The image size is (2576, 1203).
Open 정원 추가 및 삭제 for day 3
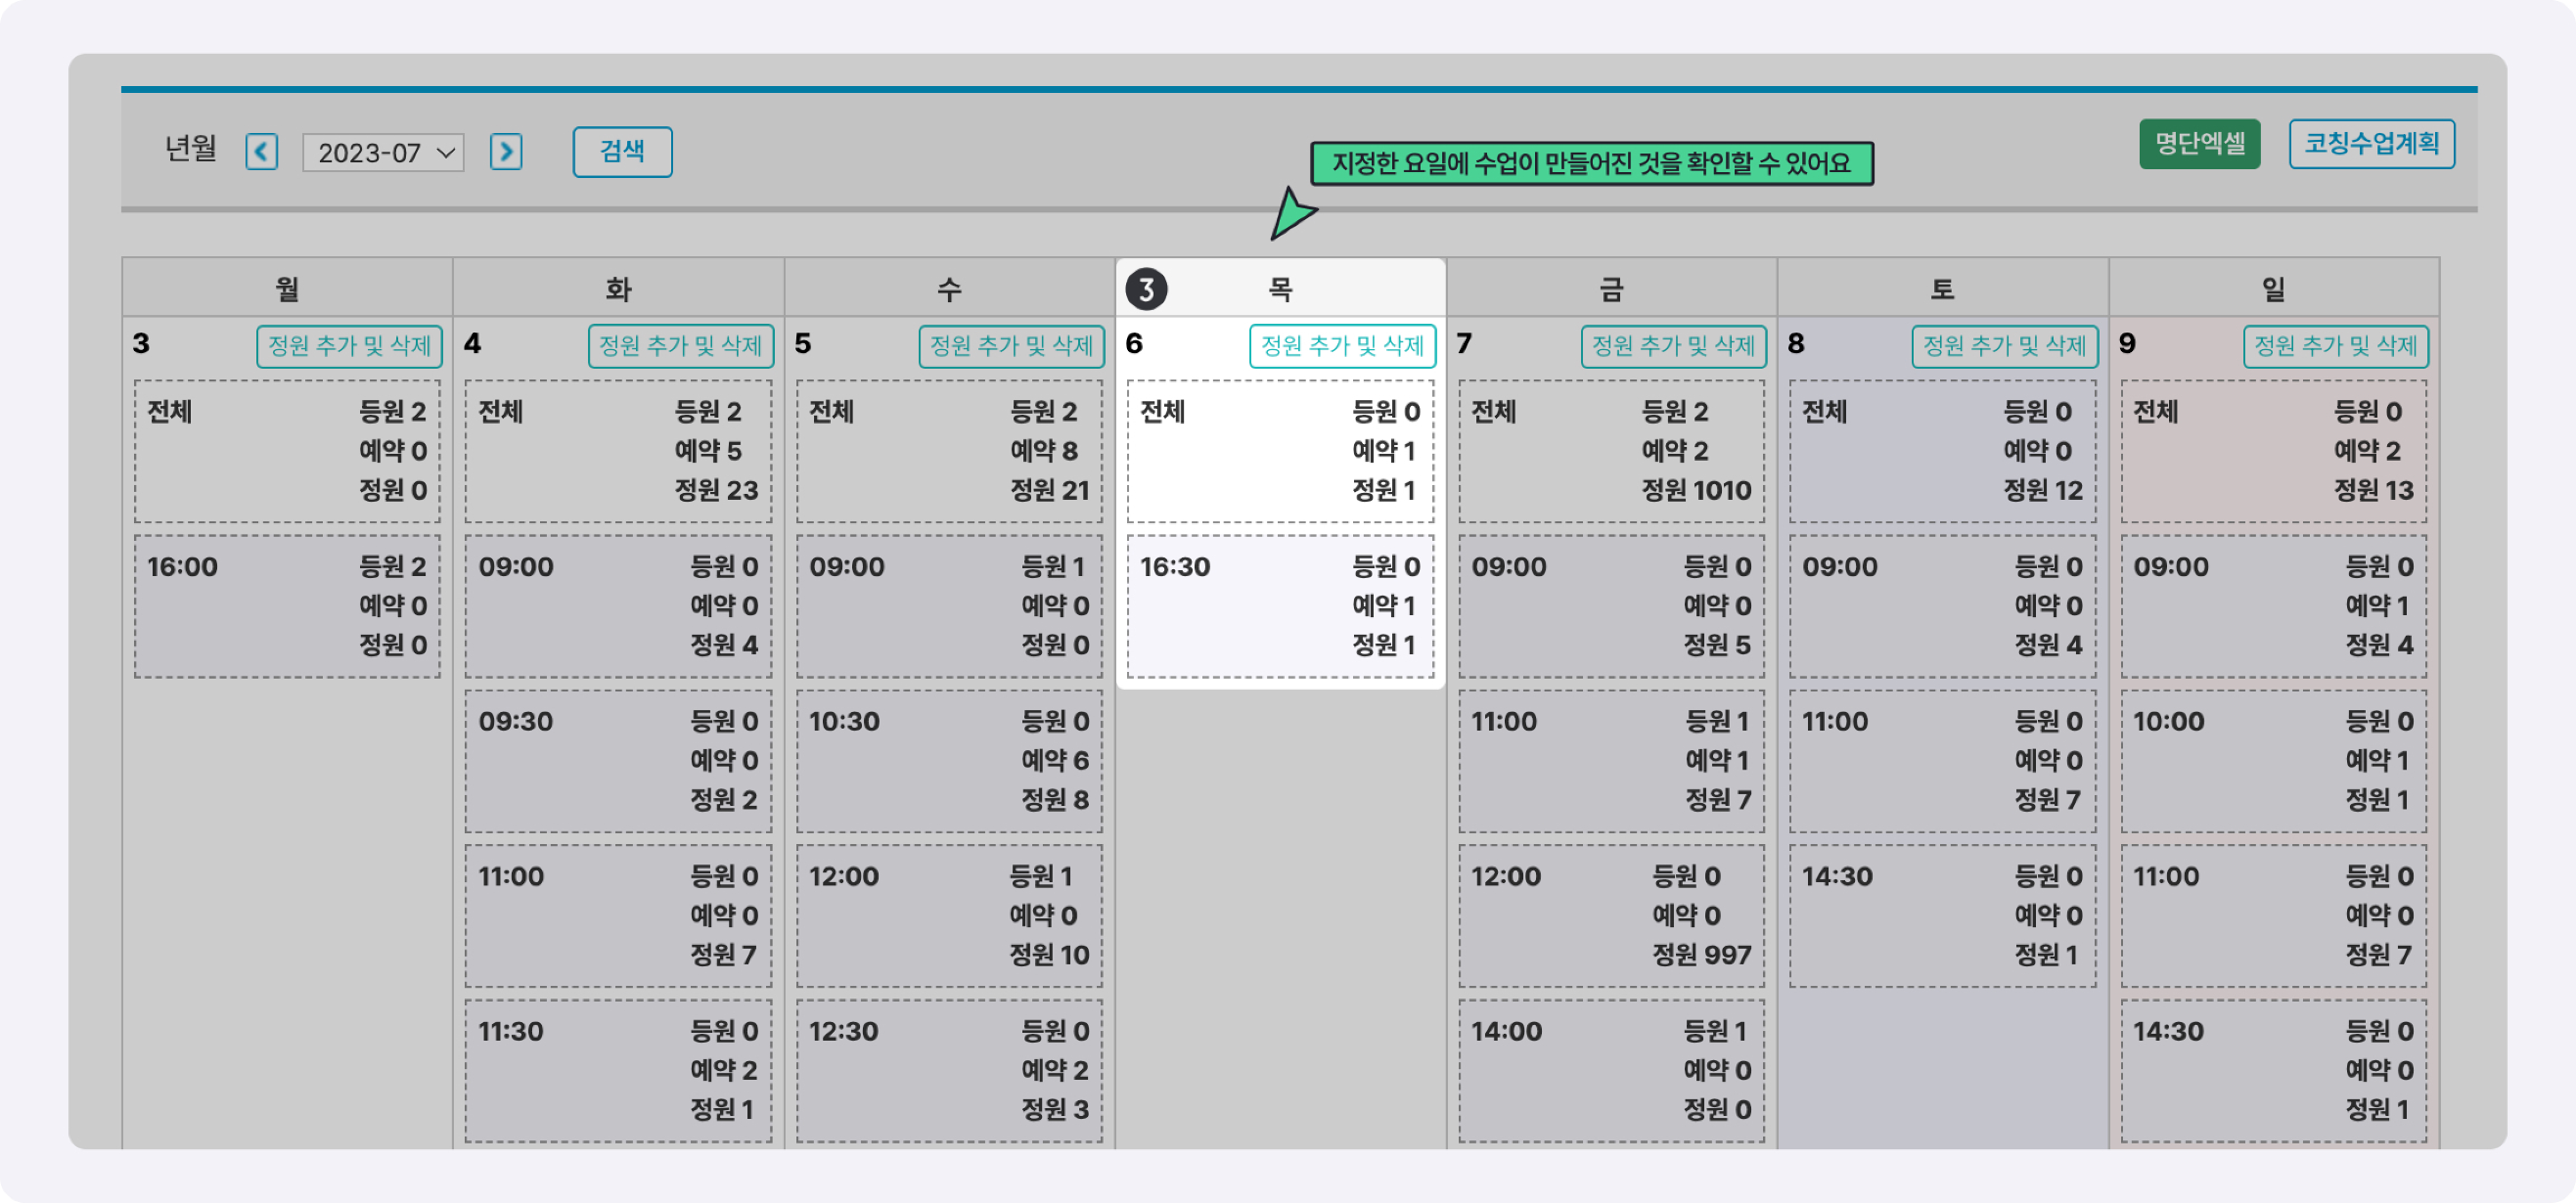349,346
